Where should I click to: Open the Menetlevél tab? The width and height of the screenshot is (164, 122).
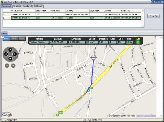27,6
